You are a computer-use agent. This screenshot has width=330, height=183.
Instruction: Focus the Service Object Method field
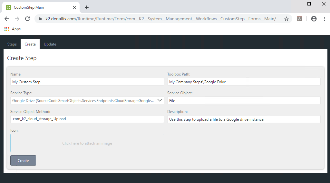point(87,119)
